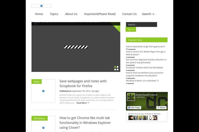The image size is (199, 132).
Task: Click the striped loading bar in slider
Action: point(76,47)
